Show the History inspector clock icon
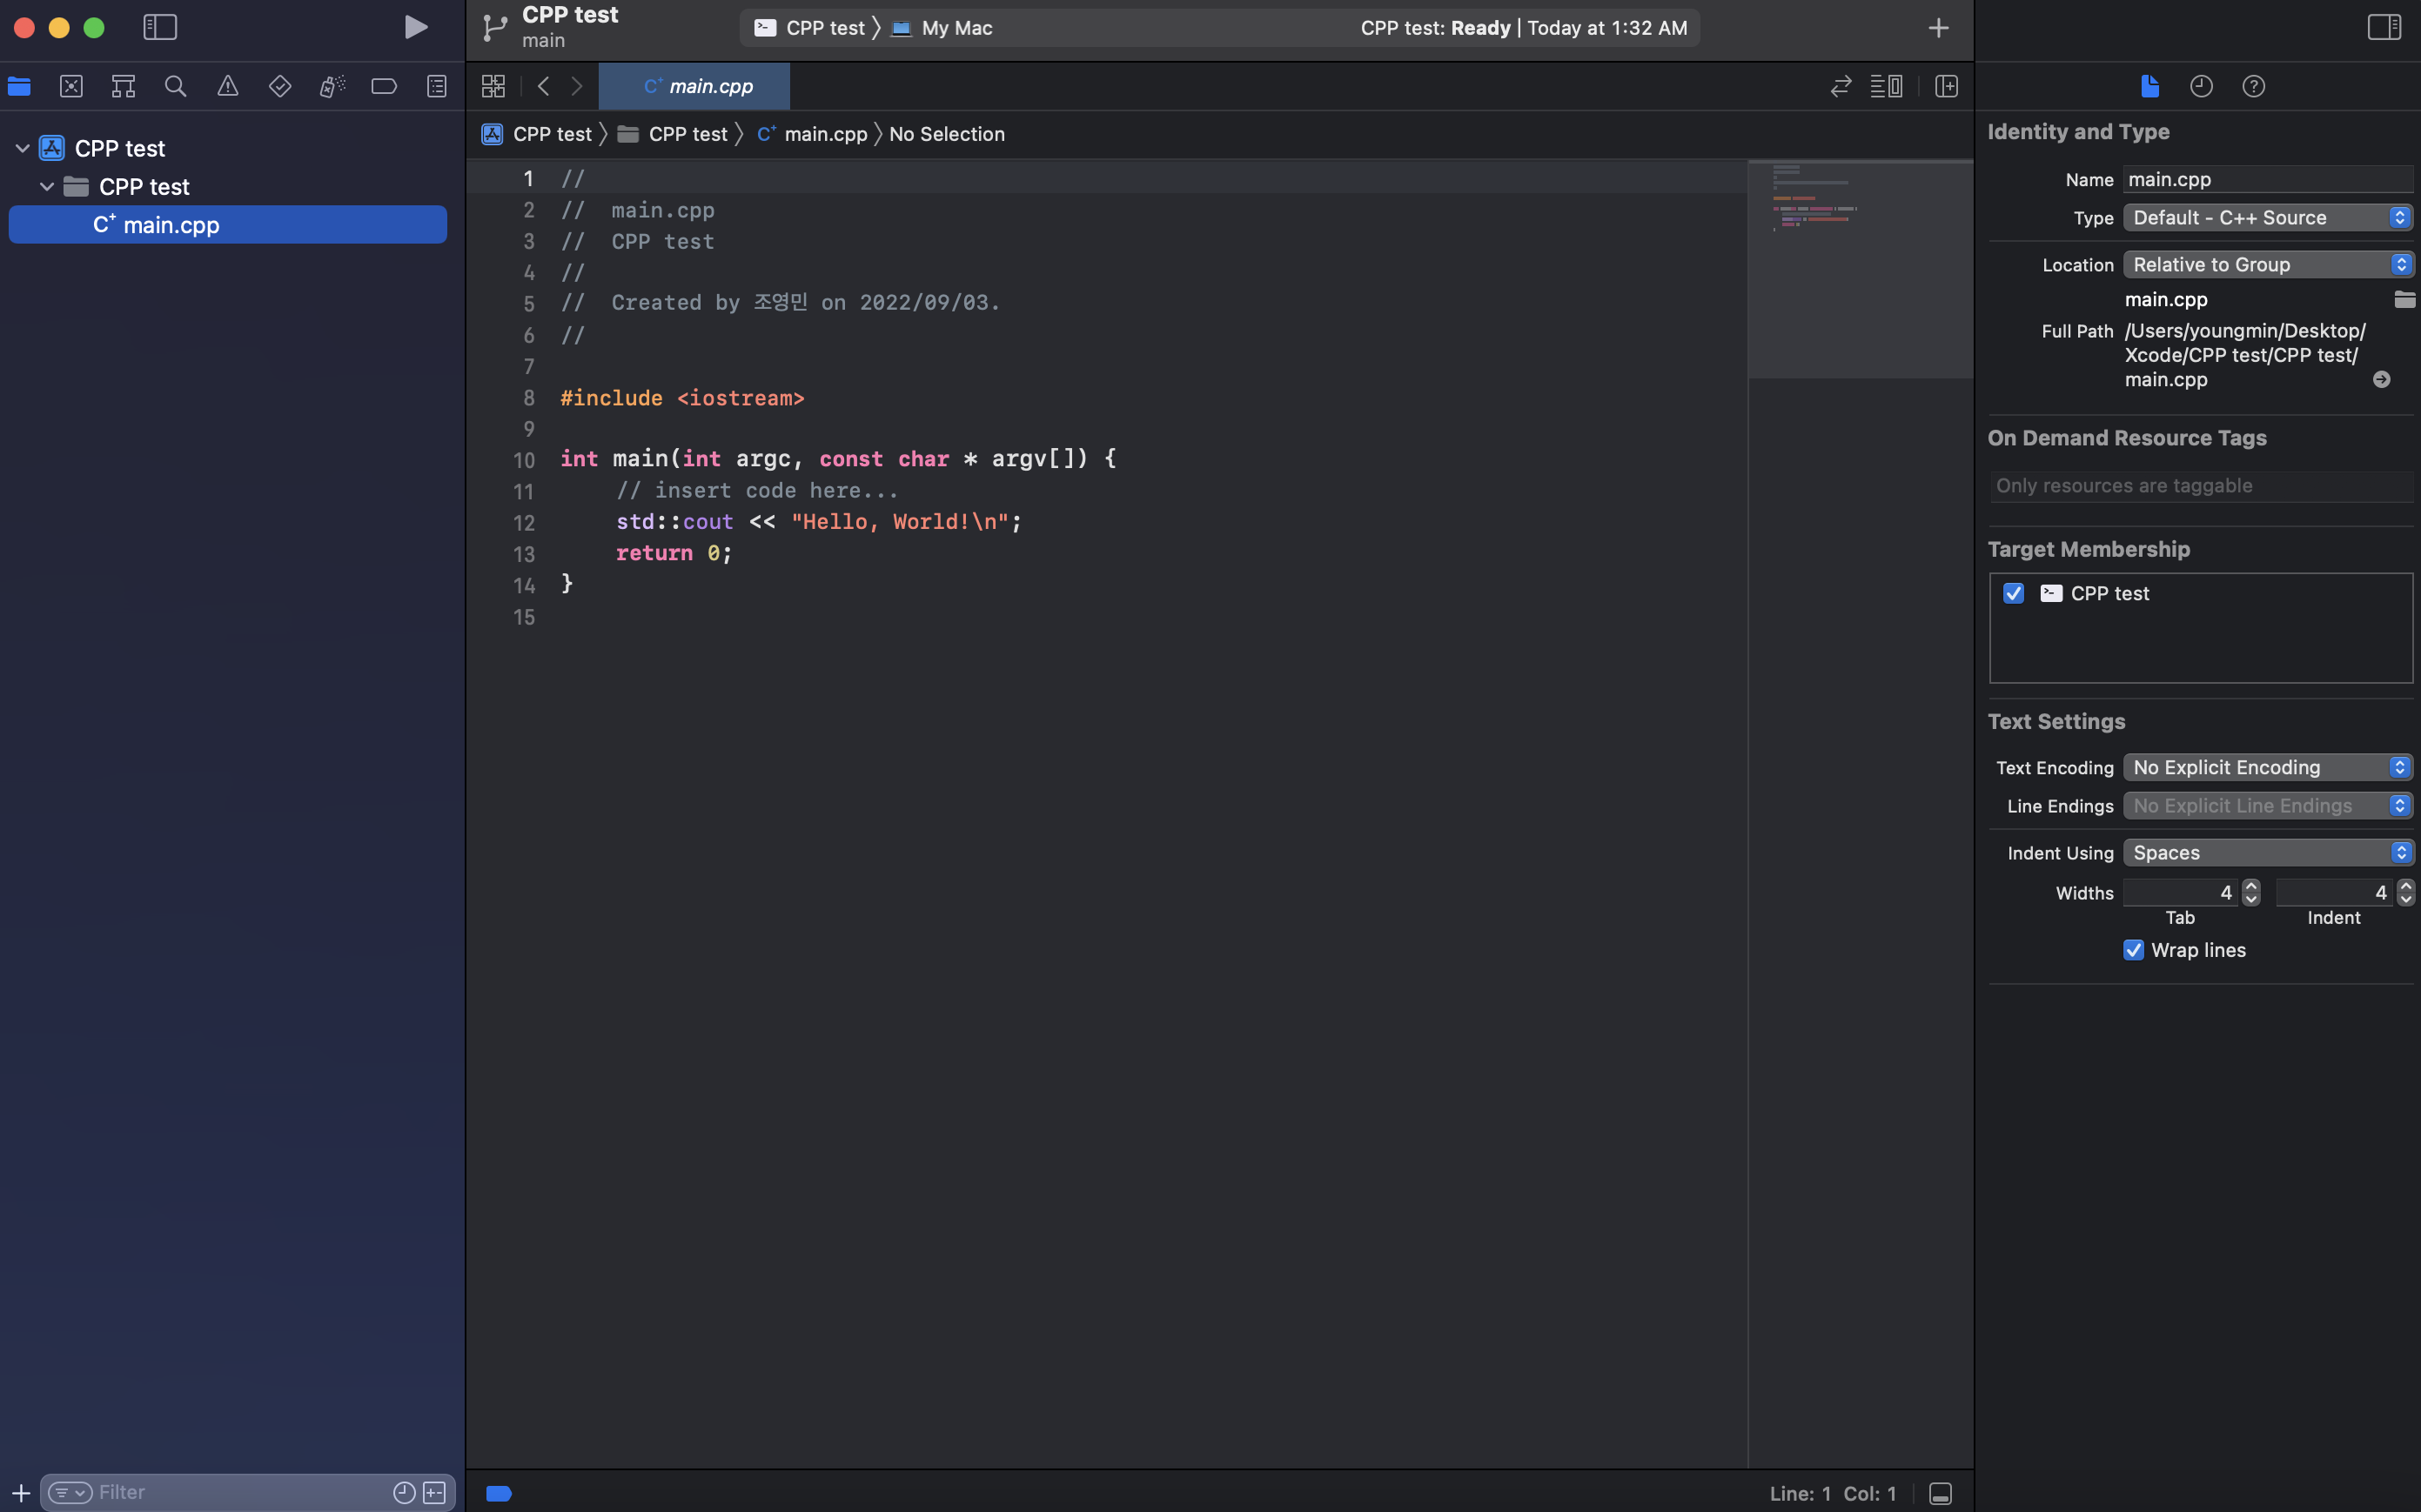The height and width of the screenshot is (1512, 2421). pos(2201,86)
